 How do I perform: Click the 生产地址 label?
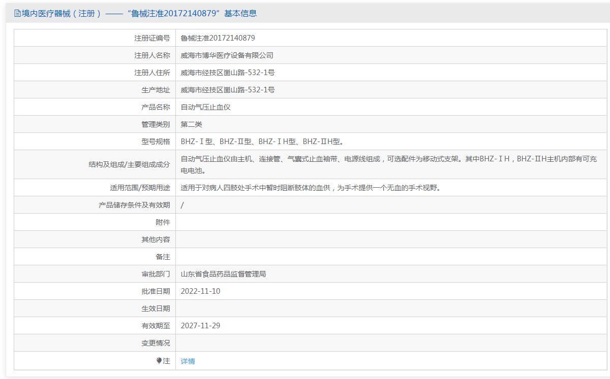pos(156,90)
